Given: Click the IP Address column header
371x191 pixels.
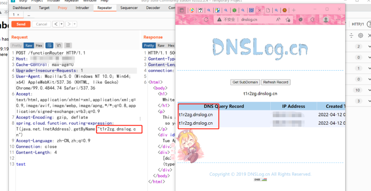Looking at the screenshot, I should pyautogui.click(x=293, y=106).
